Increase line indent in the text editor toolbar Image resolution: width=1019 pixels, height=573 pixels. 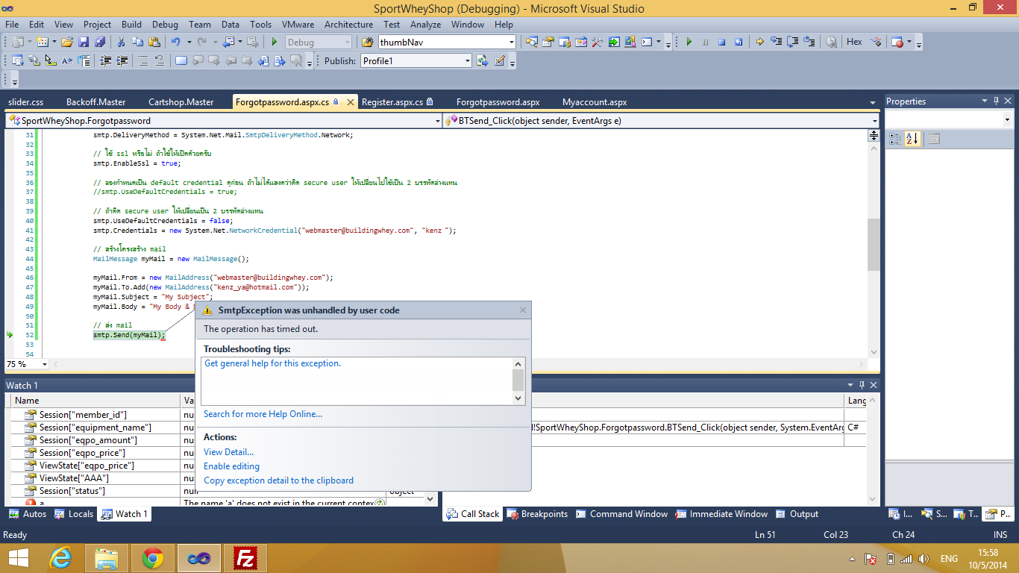coord(122,60)
